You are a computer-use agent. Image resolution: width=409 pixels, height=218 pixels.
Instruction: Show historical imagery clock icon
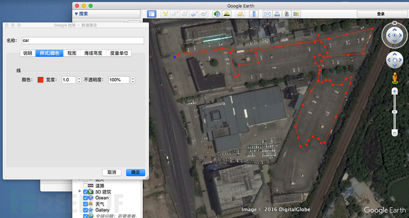[x=217, y=14]
